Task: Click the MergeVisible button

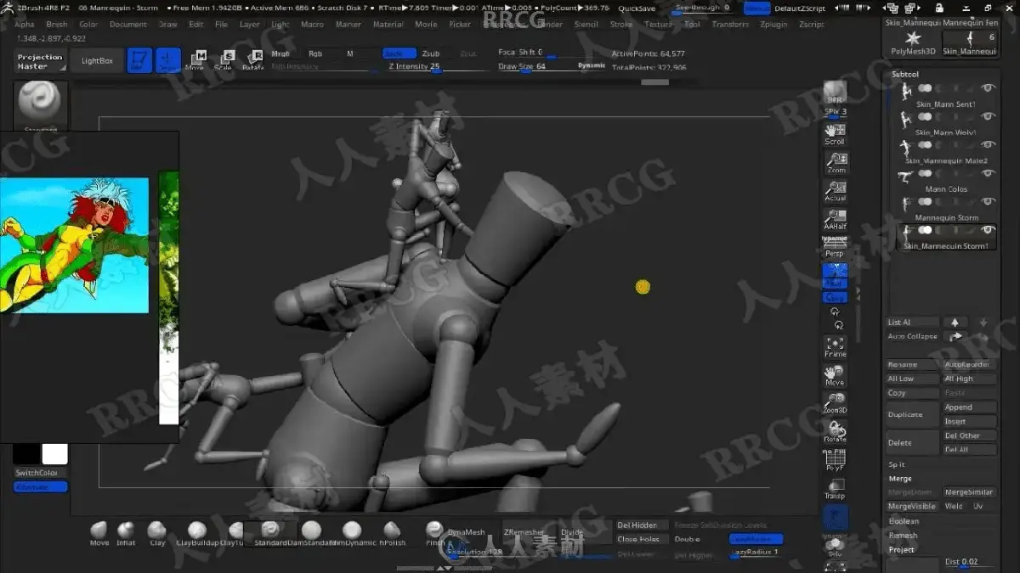Action: pyautogui.click(x=912, y=507)
